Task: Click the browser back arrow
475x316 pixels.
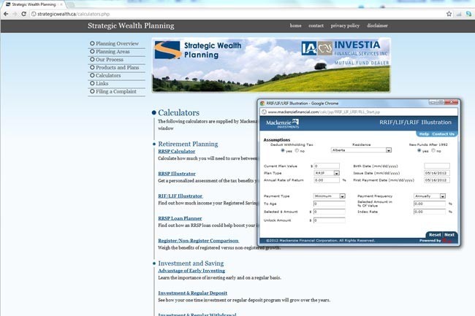Action: (6, 14)
